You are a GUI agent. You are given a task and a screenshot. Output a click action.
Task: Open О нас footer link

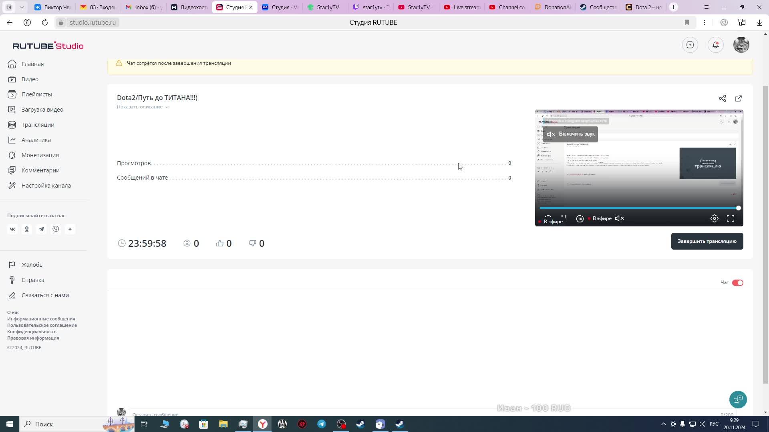click(13, 312)
